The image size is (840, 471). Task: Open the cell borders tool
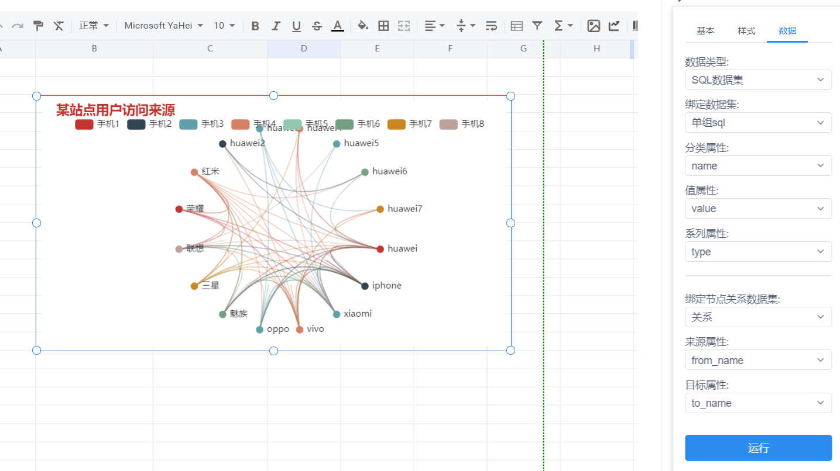pyautogui.click(x=383, y=26)
